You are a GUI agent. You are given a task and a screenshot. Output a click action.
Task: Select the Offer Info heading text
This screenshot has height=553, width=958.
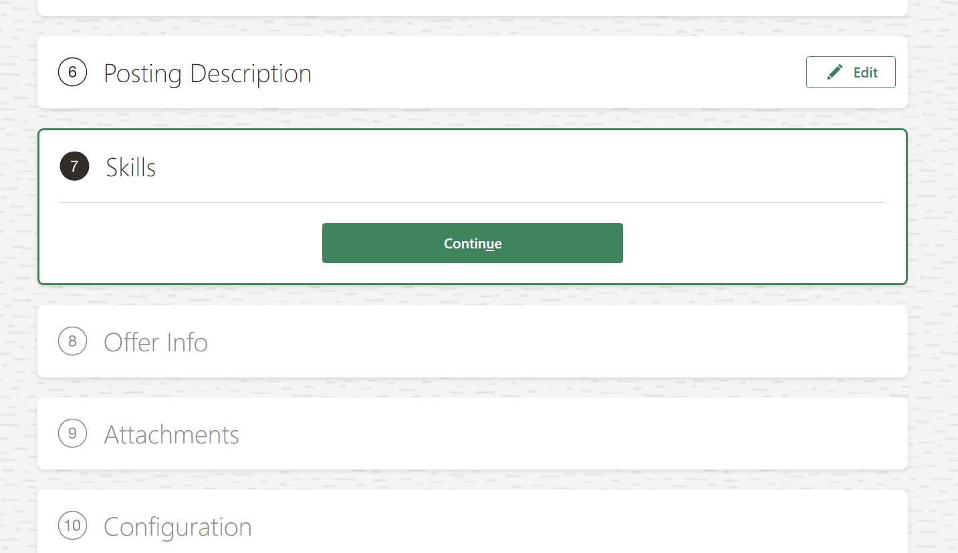[155, 341]
